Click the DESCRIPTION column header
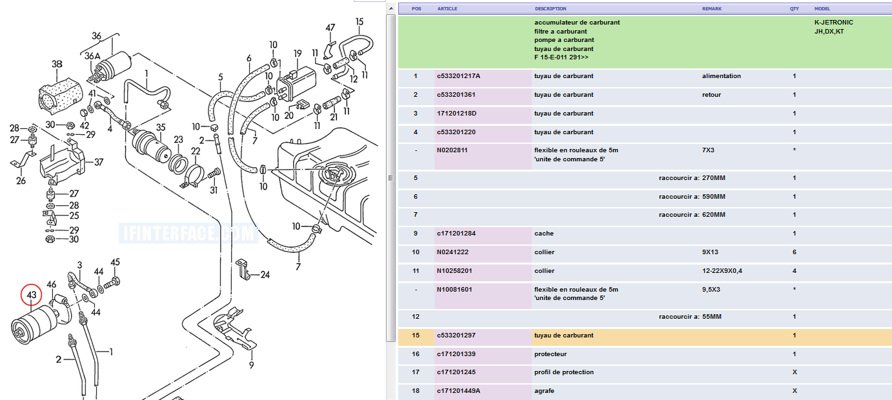892x400 pixels. click(551, 9)
